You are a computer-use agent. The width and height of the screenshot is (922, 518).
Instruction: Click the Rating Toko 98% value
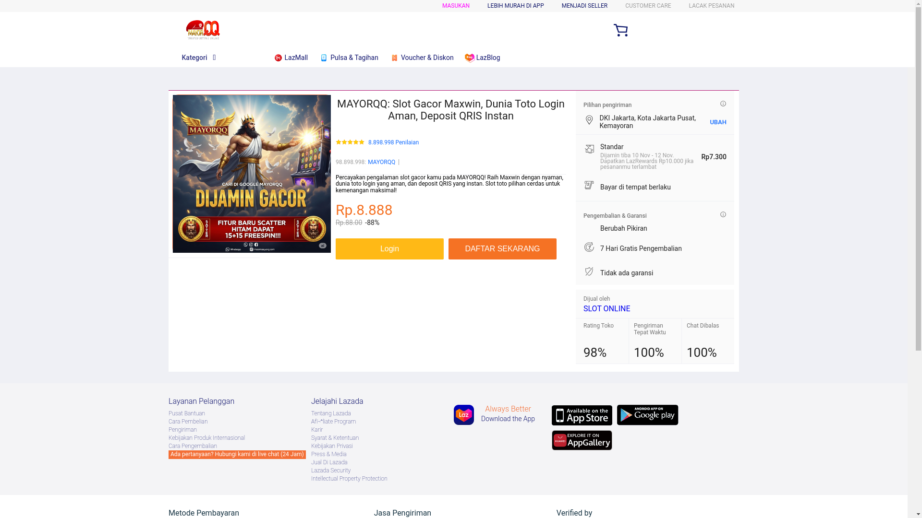click(594, 353)
